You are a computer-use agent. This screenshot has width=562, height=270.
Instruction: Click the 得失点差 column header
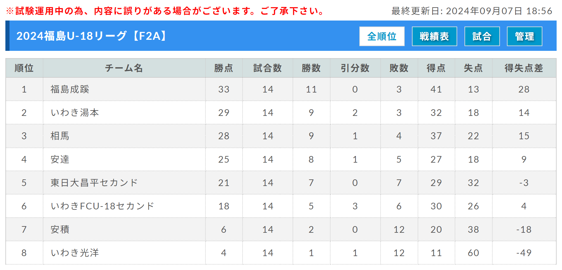coord(524,68)
